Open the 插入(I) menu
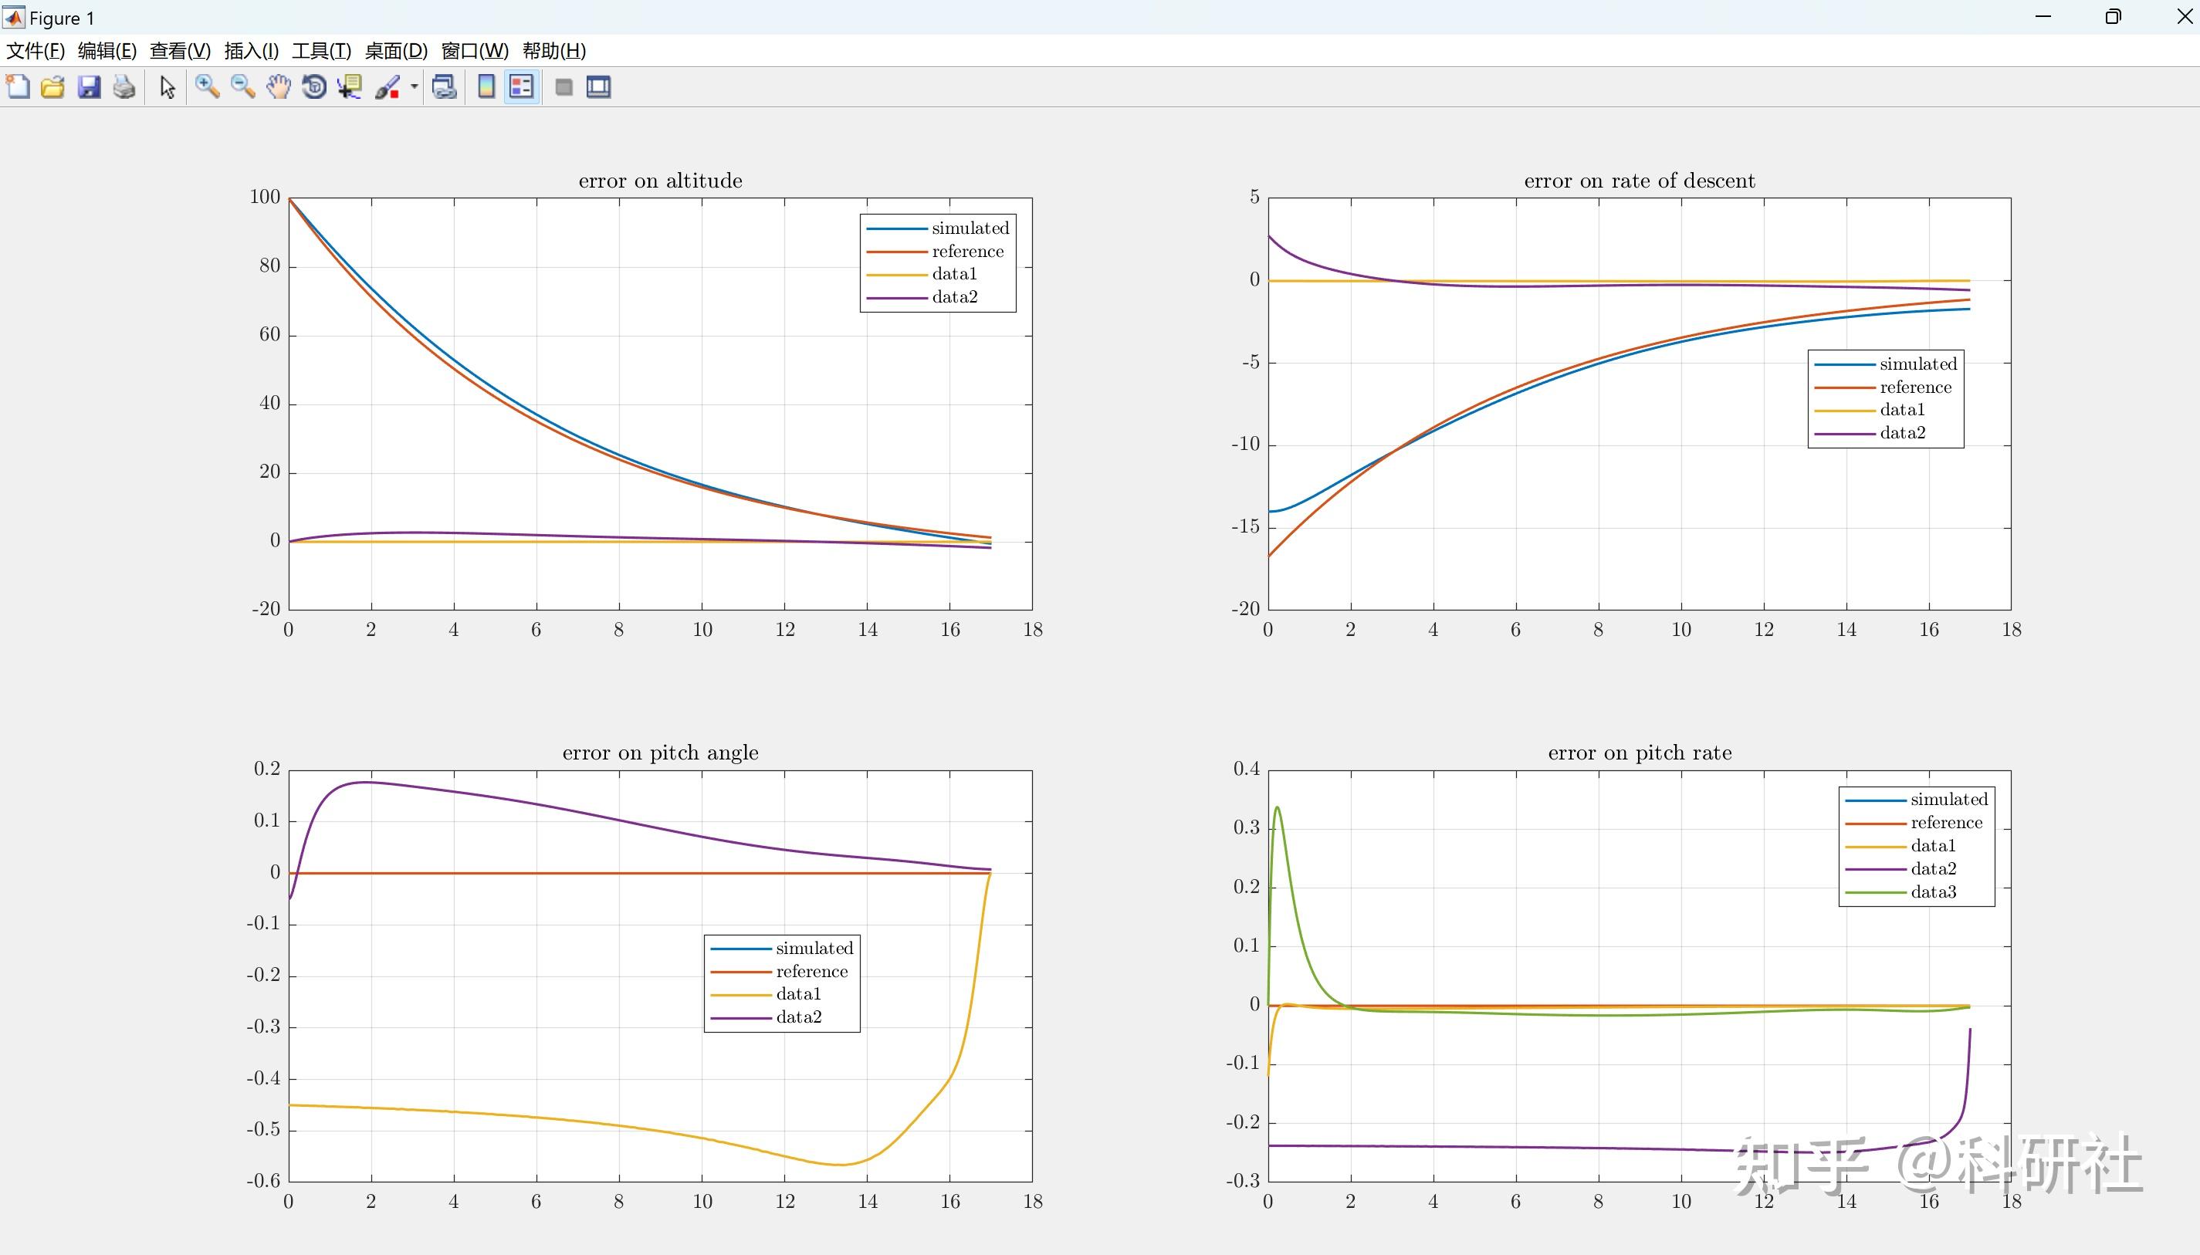 [251, 51]
